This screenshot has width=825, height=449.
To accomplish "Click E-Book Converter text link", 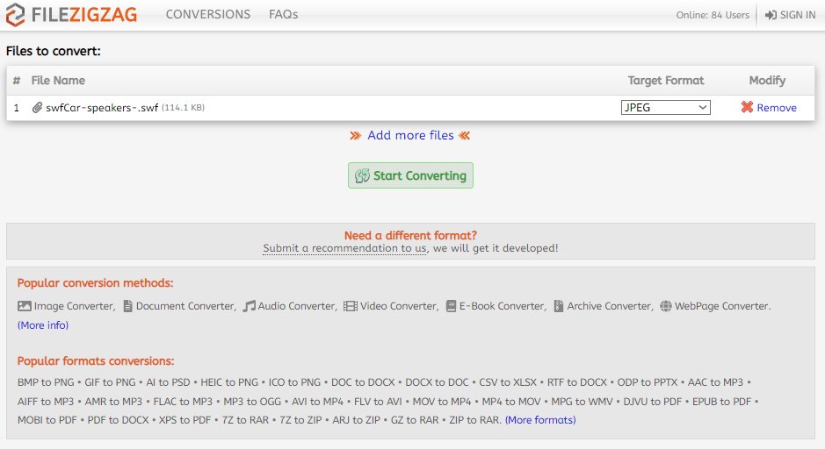I will coord(502,306).
